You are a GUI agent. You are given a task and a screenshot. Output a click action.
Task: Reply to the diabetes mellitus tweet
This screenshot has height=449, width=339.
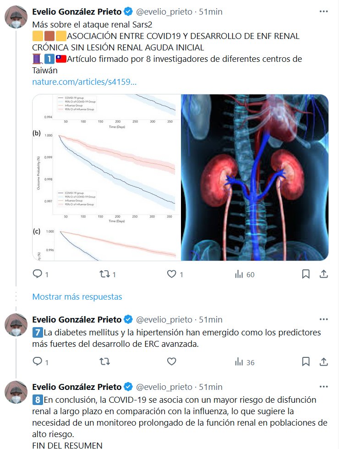click(38, 362)
